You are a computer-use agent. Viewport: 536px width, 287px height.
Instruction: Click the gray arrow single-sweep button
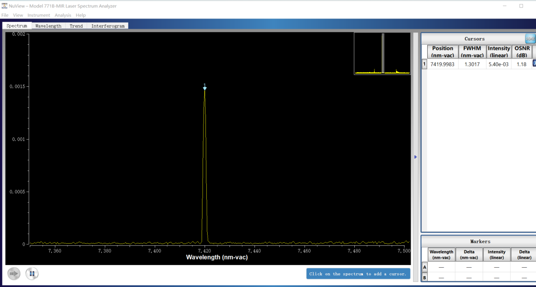[x=14, y=273]
